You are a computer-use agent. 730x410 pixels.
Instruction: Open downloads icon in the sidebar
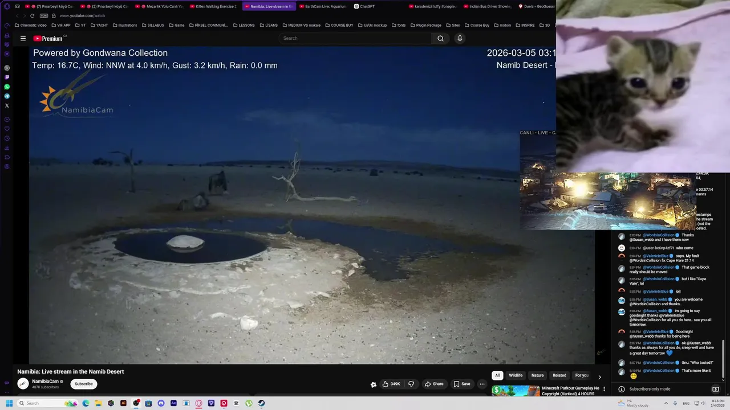pos(7,147)
